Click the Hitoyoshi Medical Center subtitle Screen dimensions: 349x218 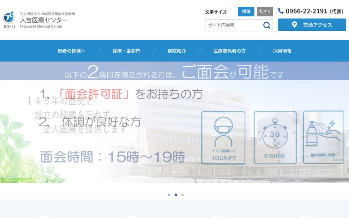coord(41,27)
